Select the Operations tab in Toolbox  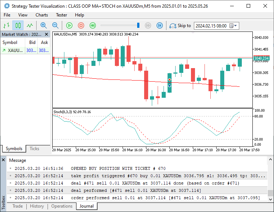61,206
